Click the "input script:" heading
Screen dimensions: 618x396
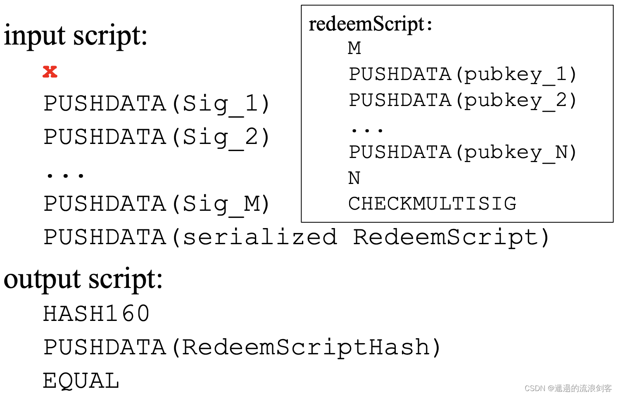point(76,35)
